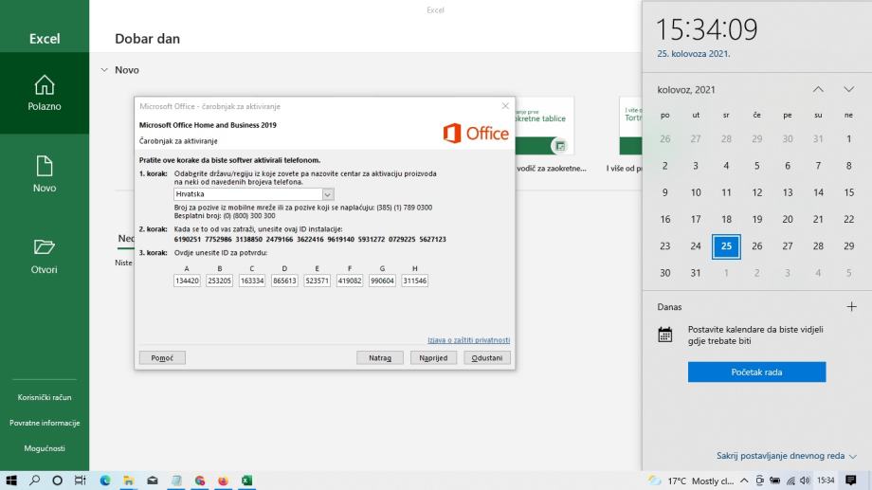Click the Office logo in wizard
The image size is (872, 490).
[476, 134]
